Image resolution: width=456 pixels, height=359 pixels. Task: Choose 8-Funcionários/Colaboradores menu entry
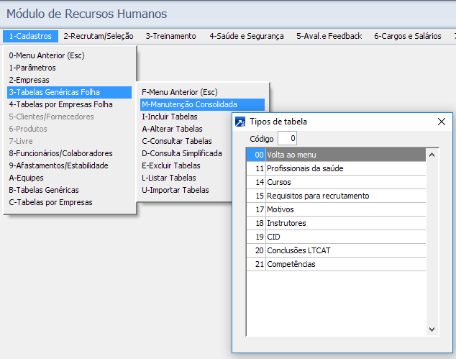point(60,153)
